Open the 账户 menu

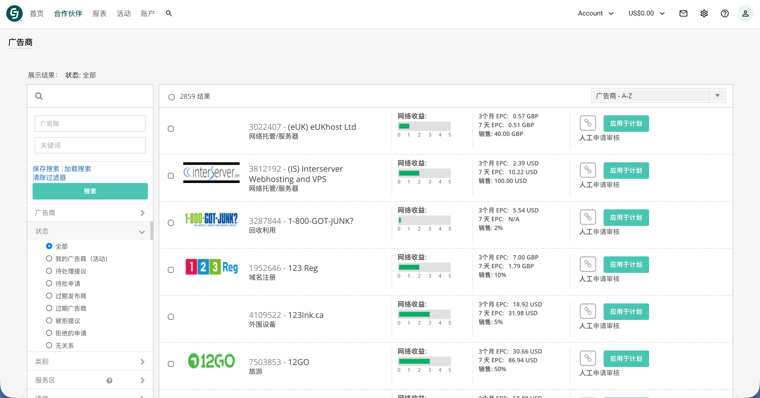click(x=148, y=13)
